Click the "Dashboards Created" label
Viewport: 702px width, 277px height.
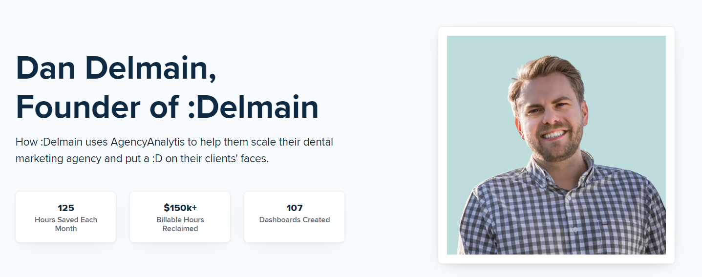295,220
